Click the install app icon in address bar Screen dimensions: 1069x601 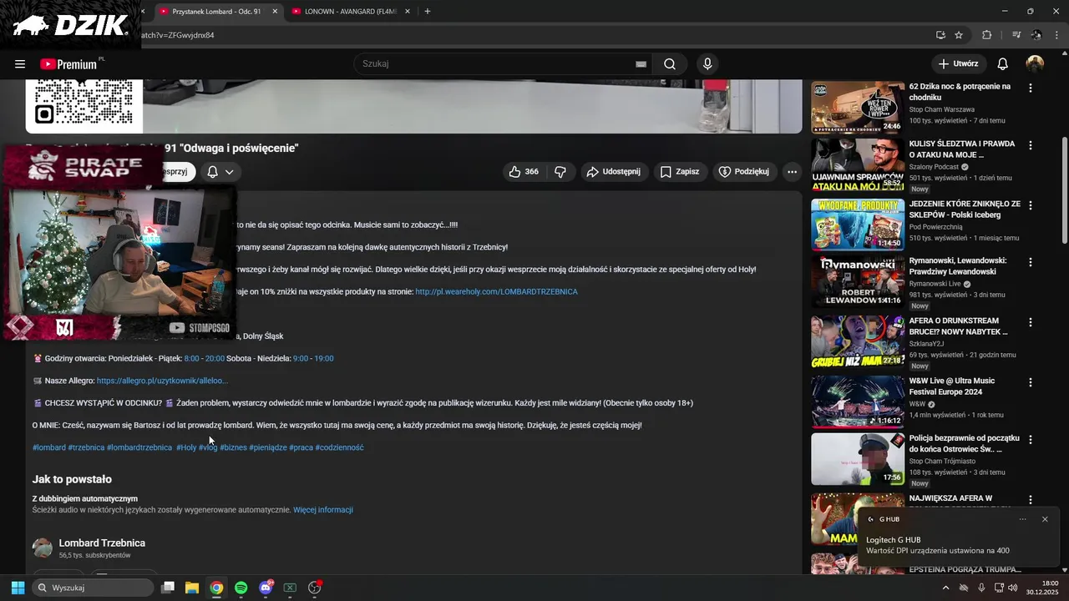pyautogui.click(x=940, y=35)
